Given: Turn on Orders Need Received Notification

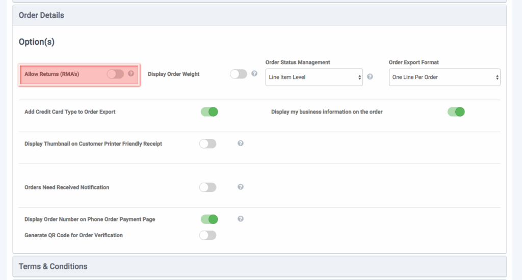Looking at the screenshot, I should click(x=207, y=187).
